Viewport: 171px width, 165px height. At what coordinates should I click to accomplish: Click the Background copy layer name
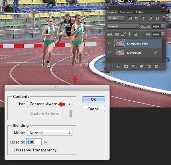point(137,44)
